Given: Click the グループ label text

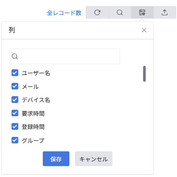Looking at the screenshot, I should [x=33, y=140].
